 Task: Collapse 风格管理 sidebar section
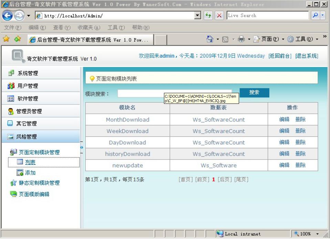tap(41, 137)
